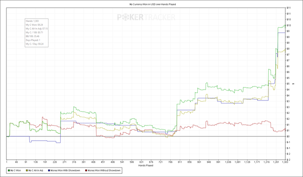303x177 pixels.
Task: Click the My C / 100: $0.71 line
Action: [34, 32]
